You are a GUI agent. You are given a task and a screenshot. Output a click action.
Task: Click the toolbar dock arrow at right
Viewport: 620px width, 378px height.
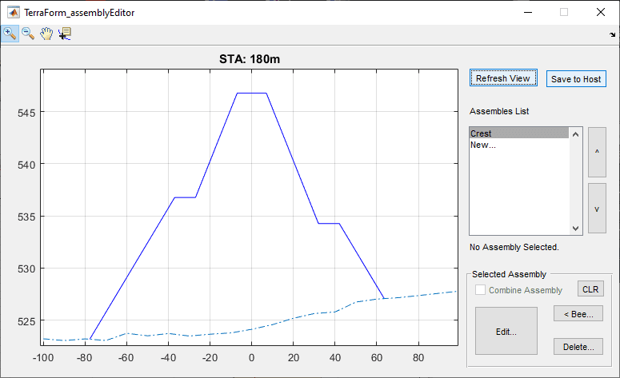611,35
